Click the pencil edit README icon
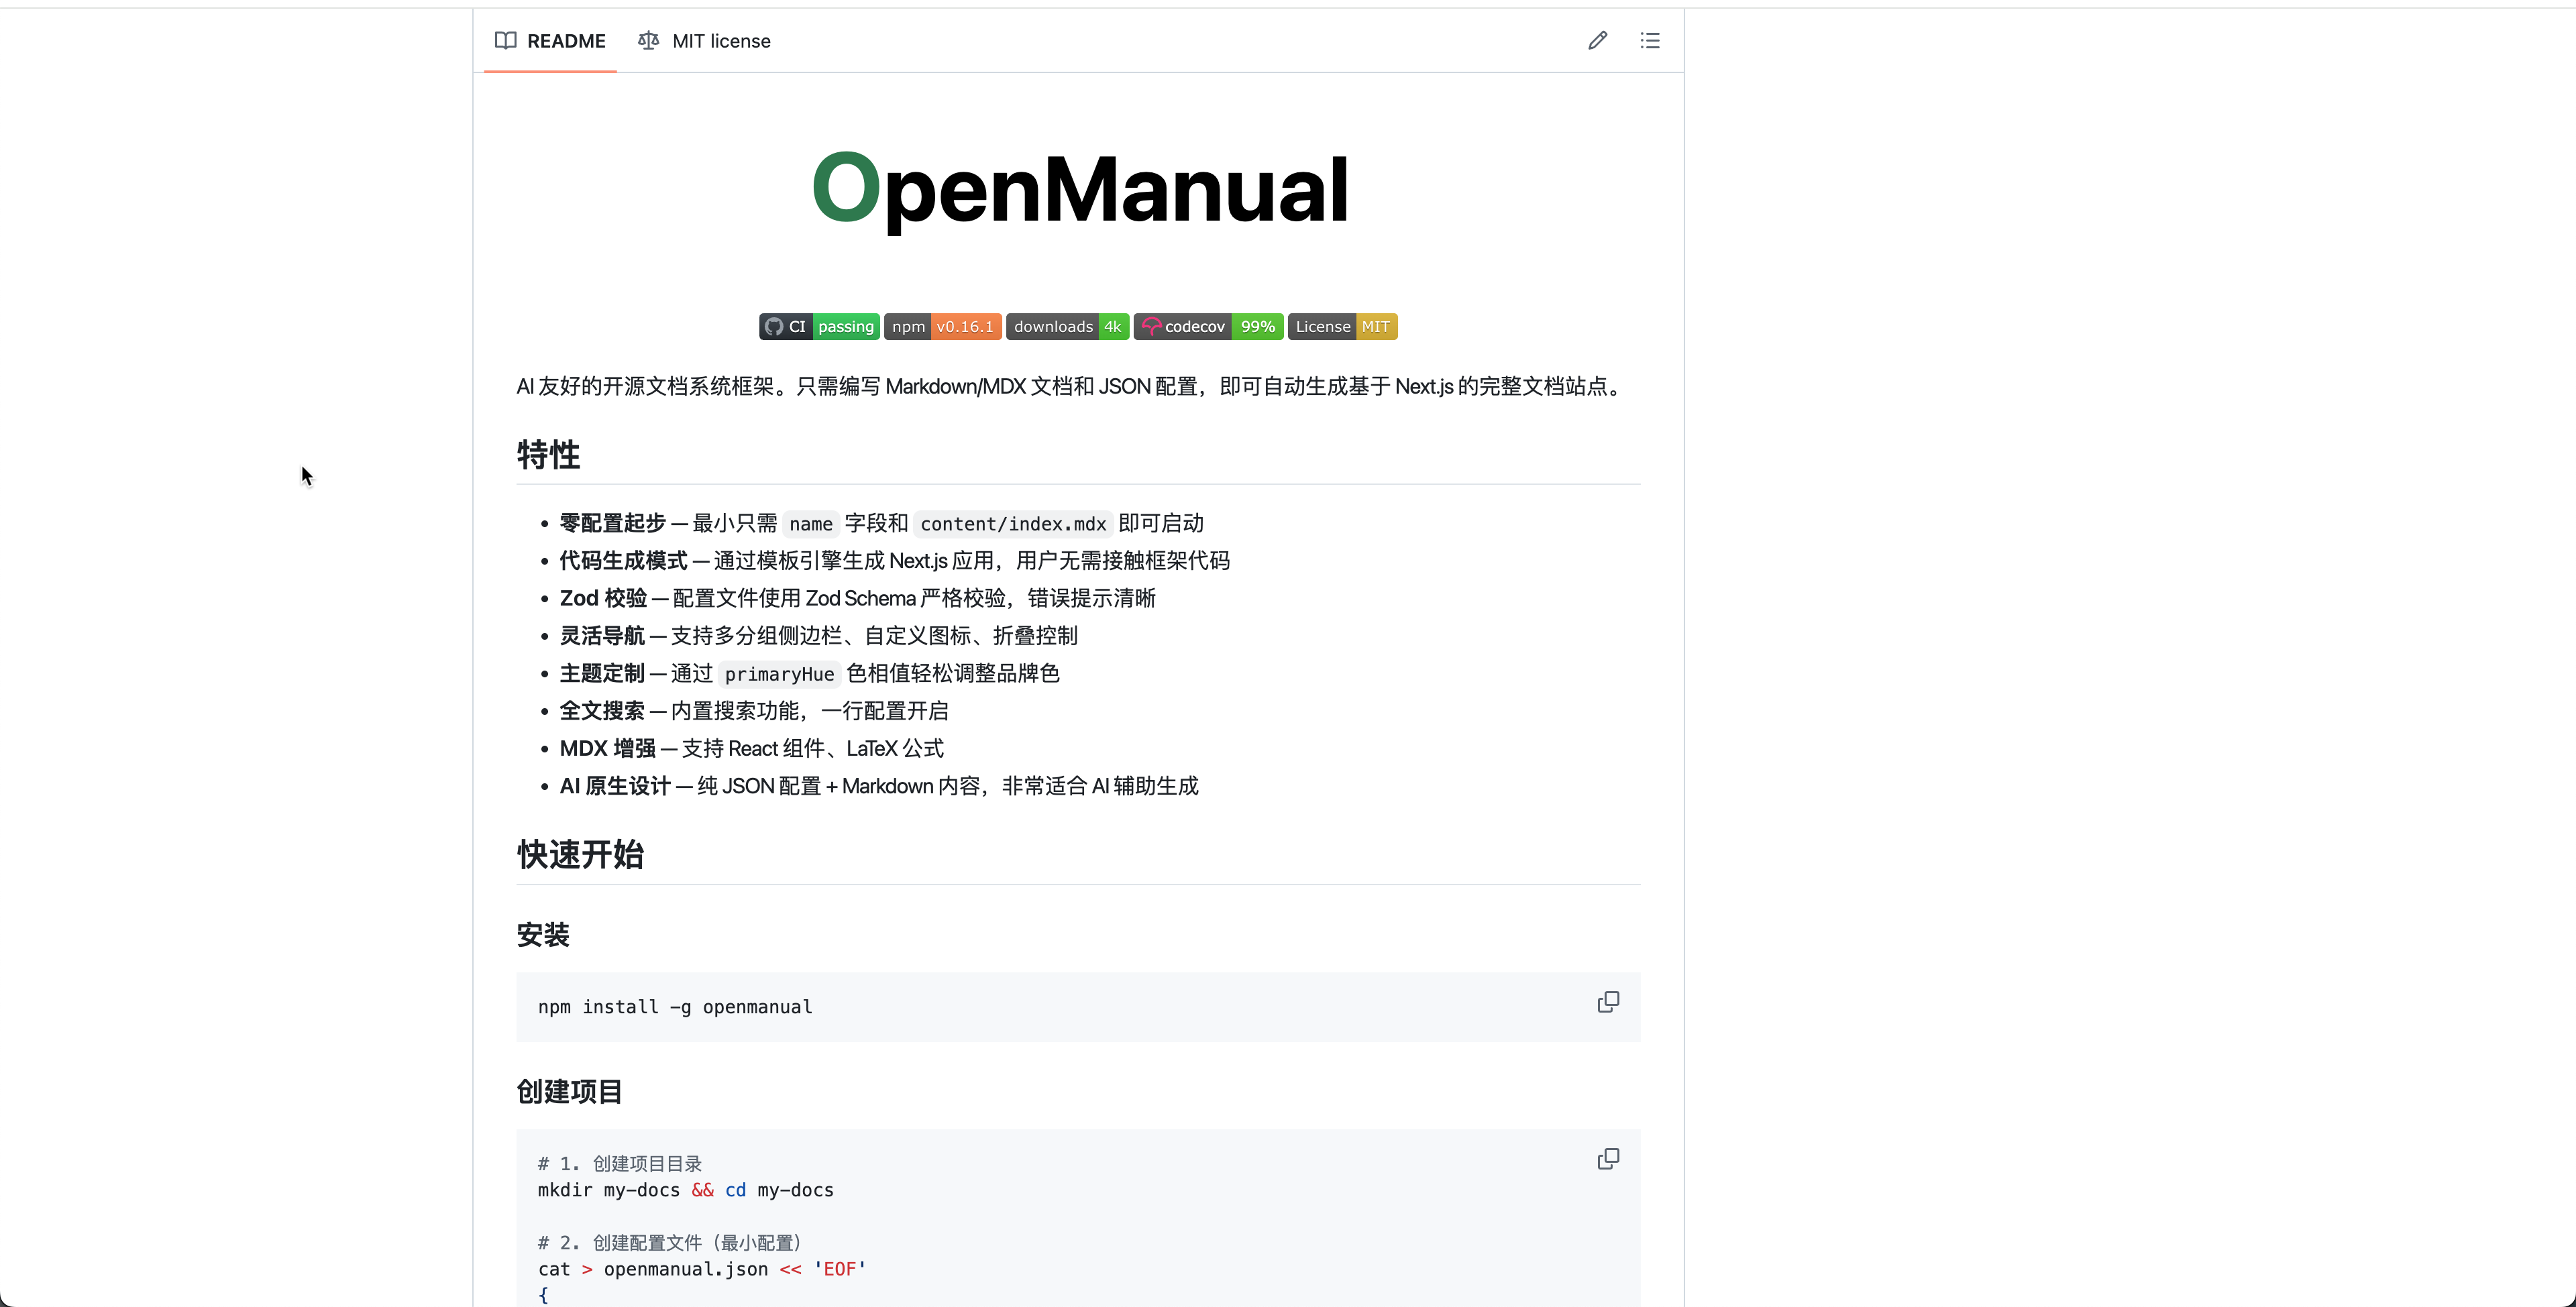 (1597, 41)
